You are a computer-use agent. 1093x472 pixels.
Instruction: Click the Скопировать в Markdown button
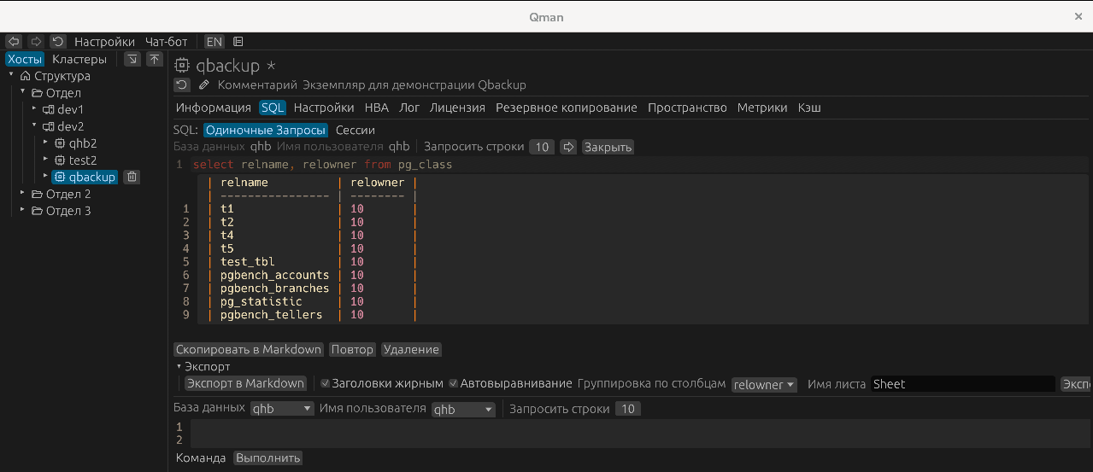pos(249,349)
